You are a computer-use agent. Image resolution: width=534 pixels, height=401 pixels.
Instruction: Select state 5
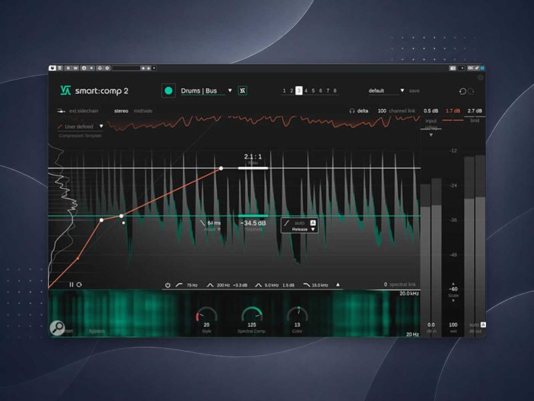coord(313,91)
